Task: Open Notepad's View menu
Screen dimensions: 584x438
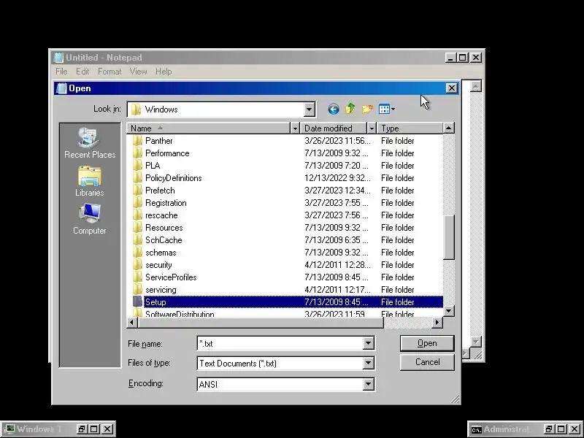Action: 138,72
